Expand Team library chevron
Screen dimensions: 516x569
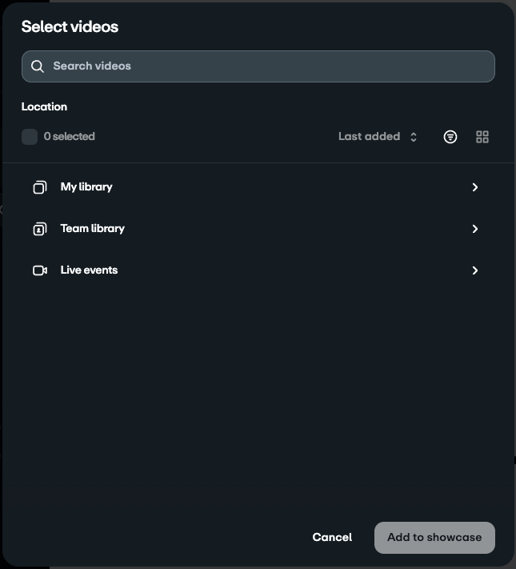point(474,229)
